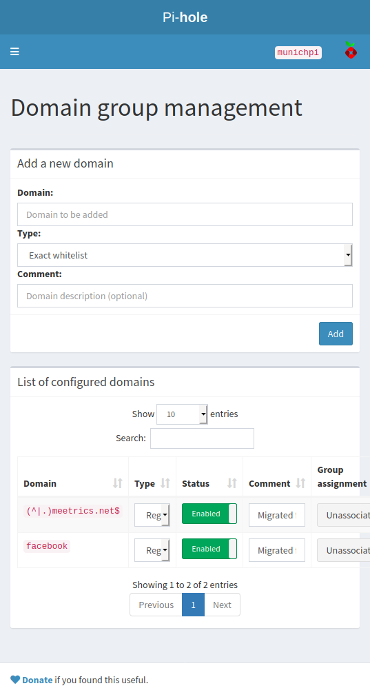Open the Exact whitelist type dropdown
The height and width of the screenshot is (697, 370).
185,255
